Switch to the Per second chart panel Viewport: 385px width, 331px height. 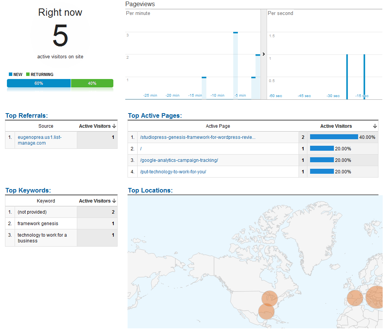(280, 13)
